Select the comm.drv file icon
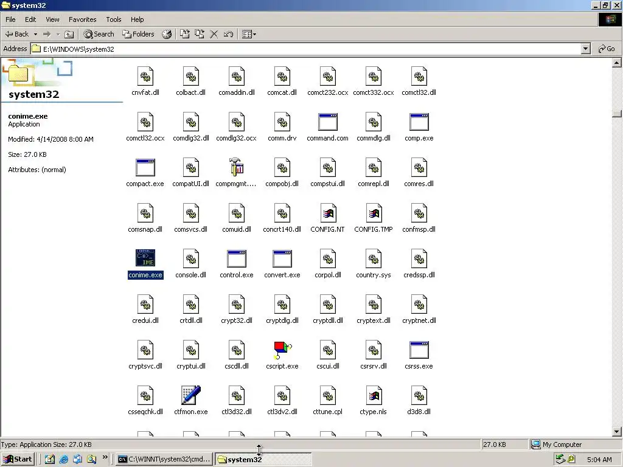 [x=282, y=122]
